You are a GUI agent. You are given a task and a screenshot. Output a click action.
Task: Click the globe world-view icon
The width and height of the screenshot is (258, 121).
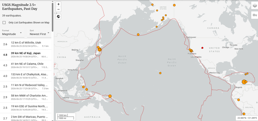pyautogui.click(x=59, y=16)
